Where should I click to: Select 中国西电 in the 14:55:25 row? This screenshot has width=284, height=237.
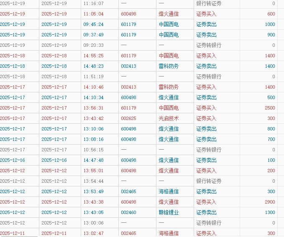click(x=169, y=56)
